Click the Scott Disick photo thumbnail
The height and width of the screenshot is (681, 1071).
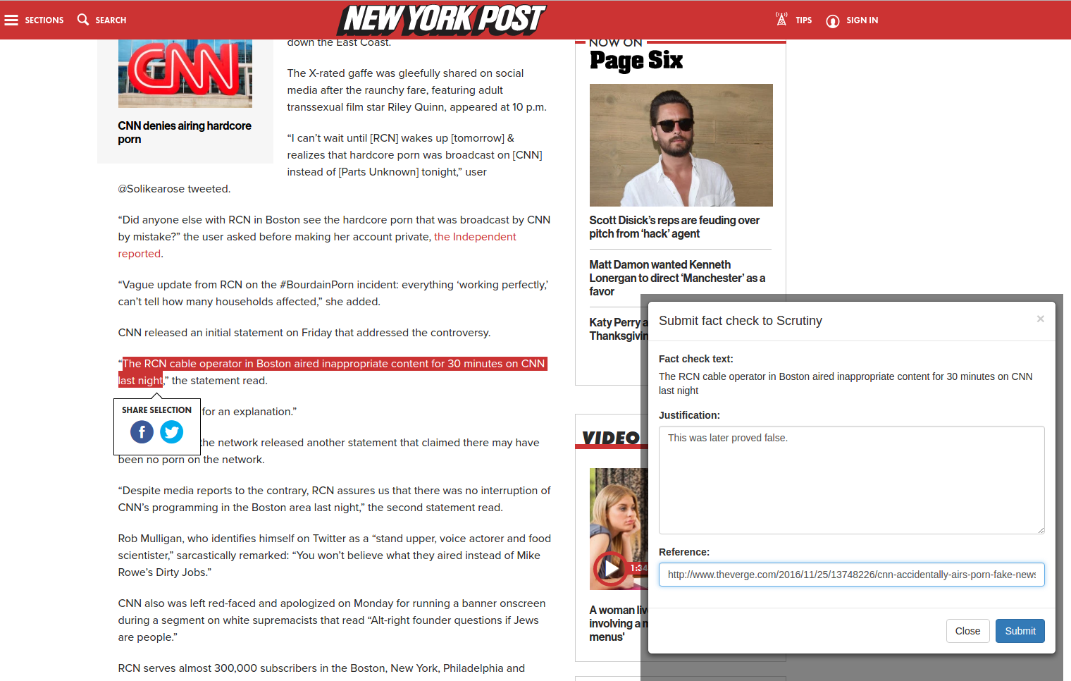coord(681,145)
